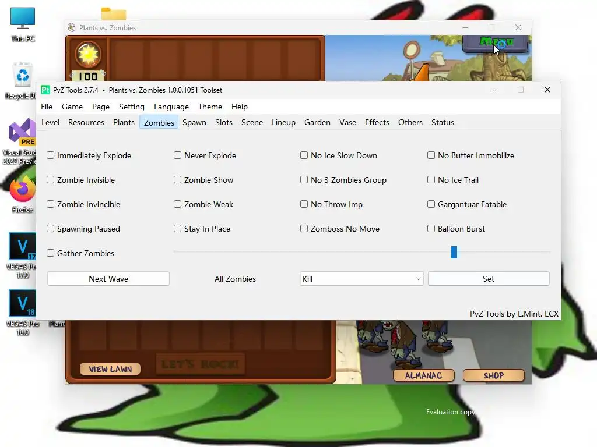Viewport: 597px width, 447px height.
Task: Open the Page menu
Action: click(x=101, y=107)
